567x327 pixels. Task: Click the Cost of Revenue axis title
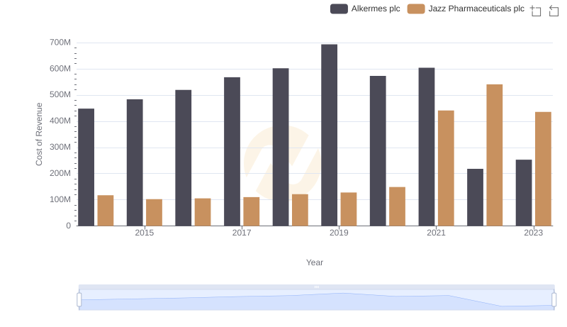[x=39, y=134]
